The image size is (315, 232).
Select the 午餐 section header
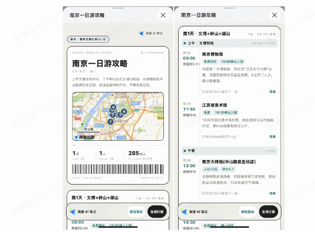(229, 151)
